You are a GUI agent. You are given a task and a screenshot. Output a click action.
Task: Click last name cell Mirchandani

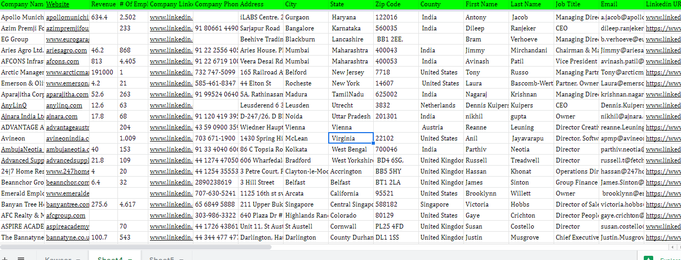(531, 50)
